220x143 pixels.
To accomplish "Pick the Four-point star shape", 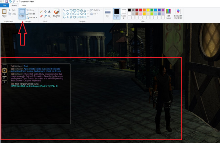I will coord(68,17).
